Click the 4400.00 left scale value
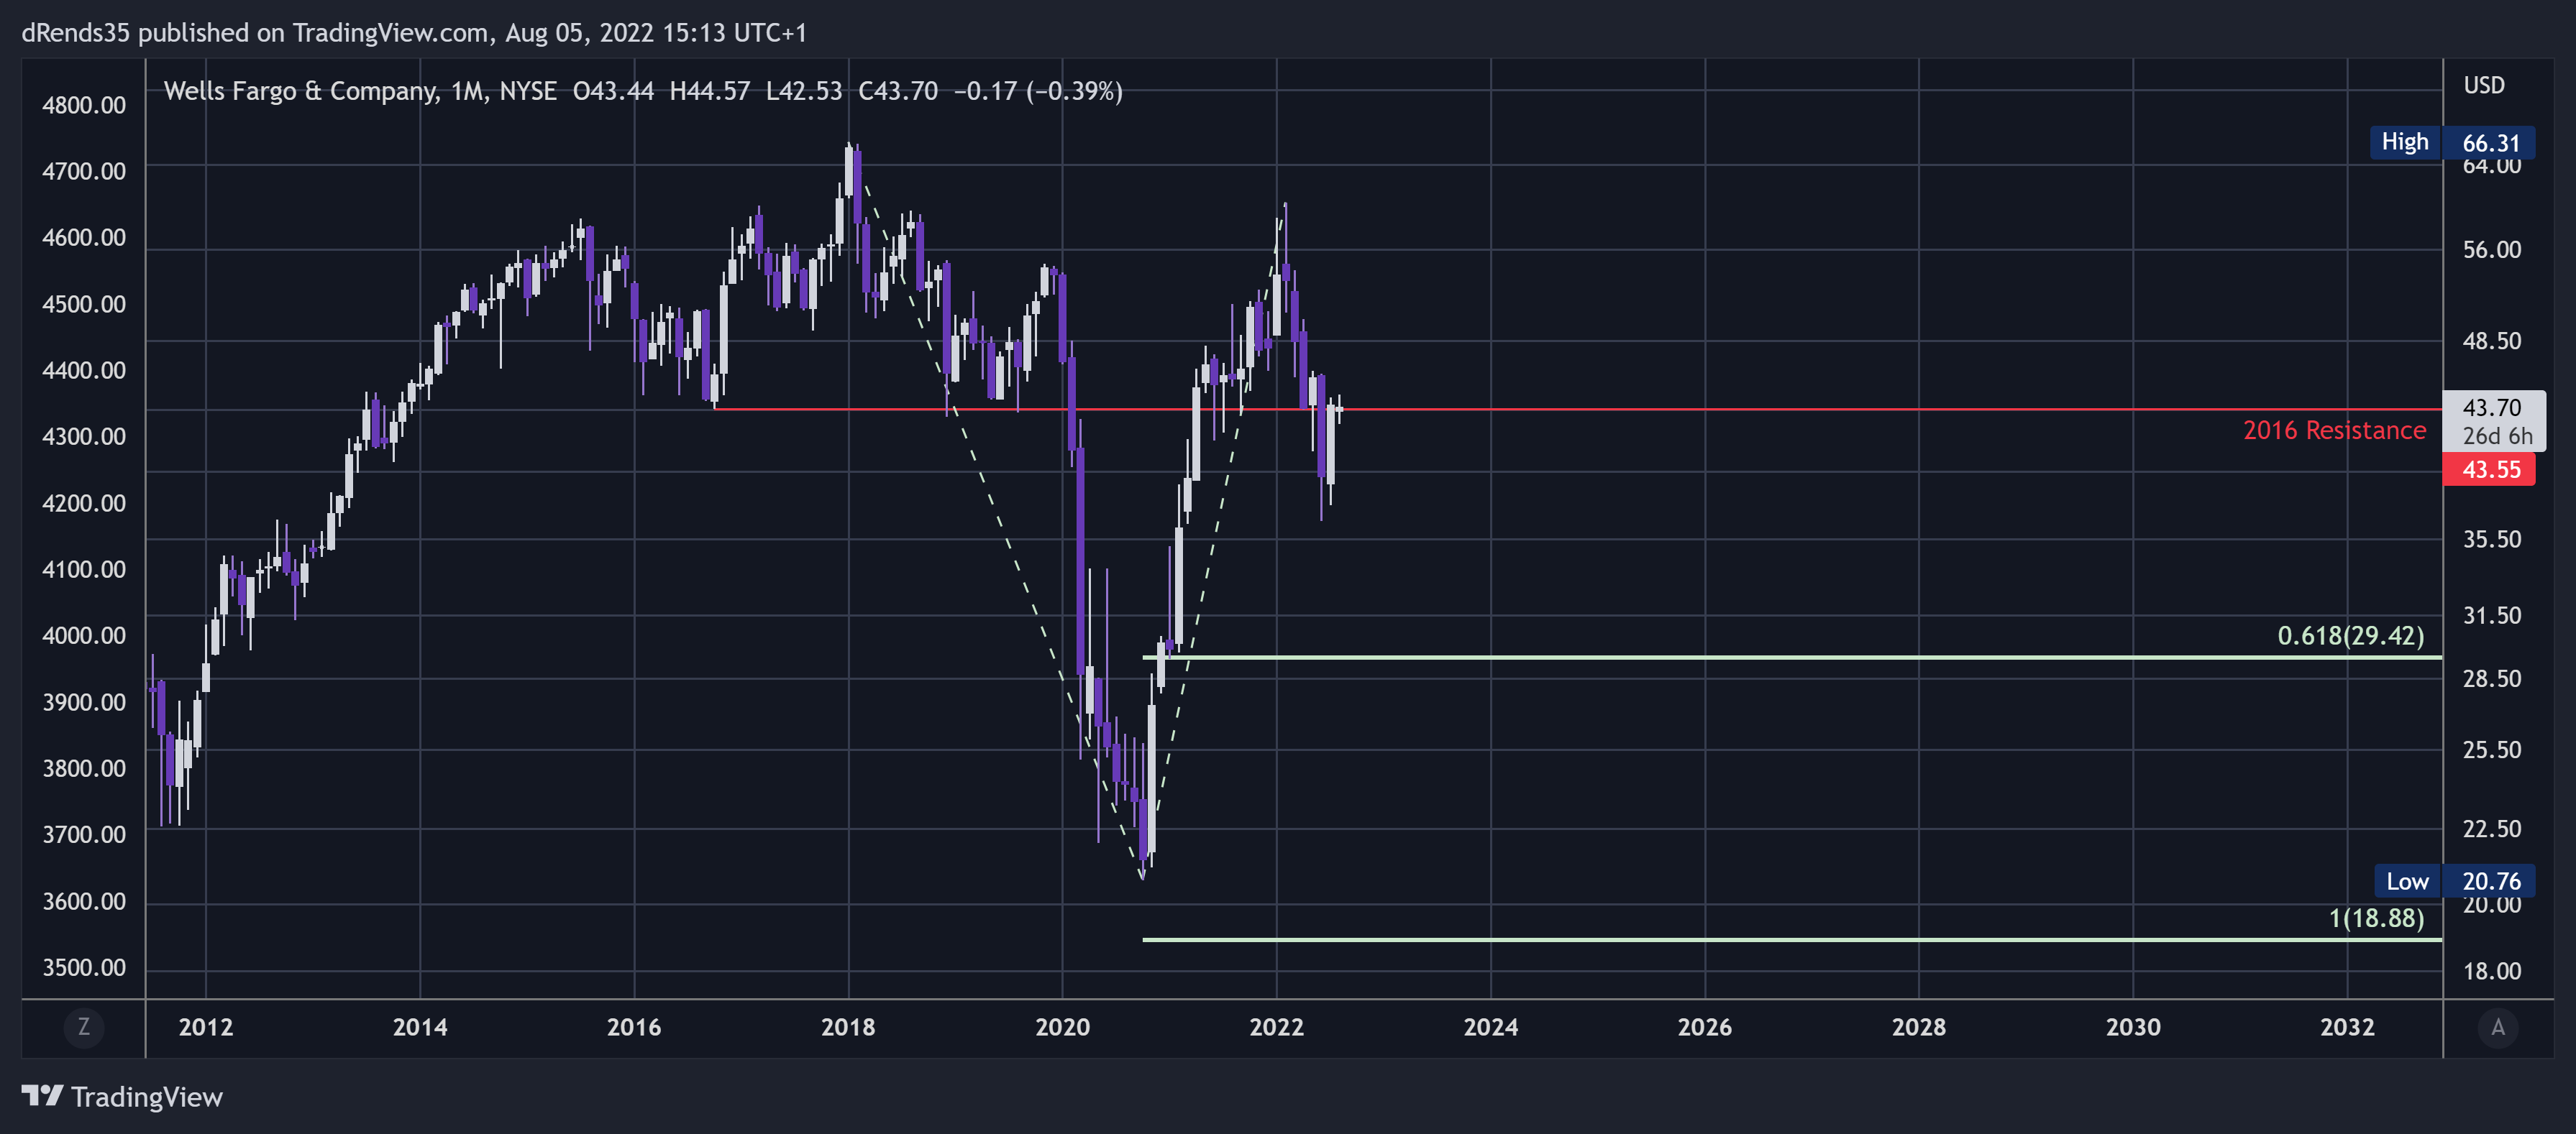Viewport: 2576px width, 1134px height. coord(84,369)
